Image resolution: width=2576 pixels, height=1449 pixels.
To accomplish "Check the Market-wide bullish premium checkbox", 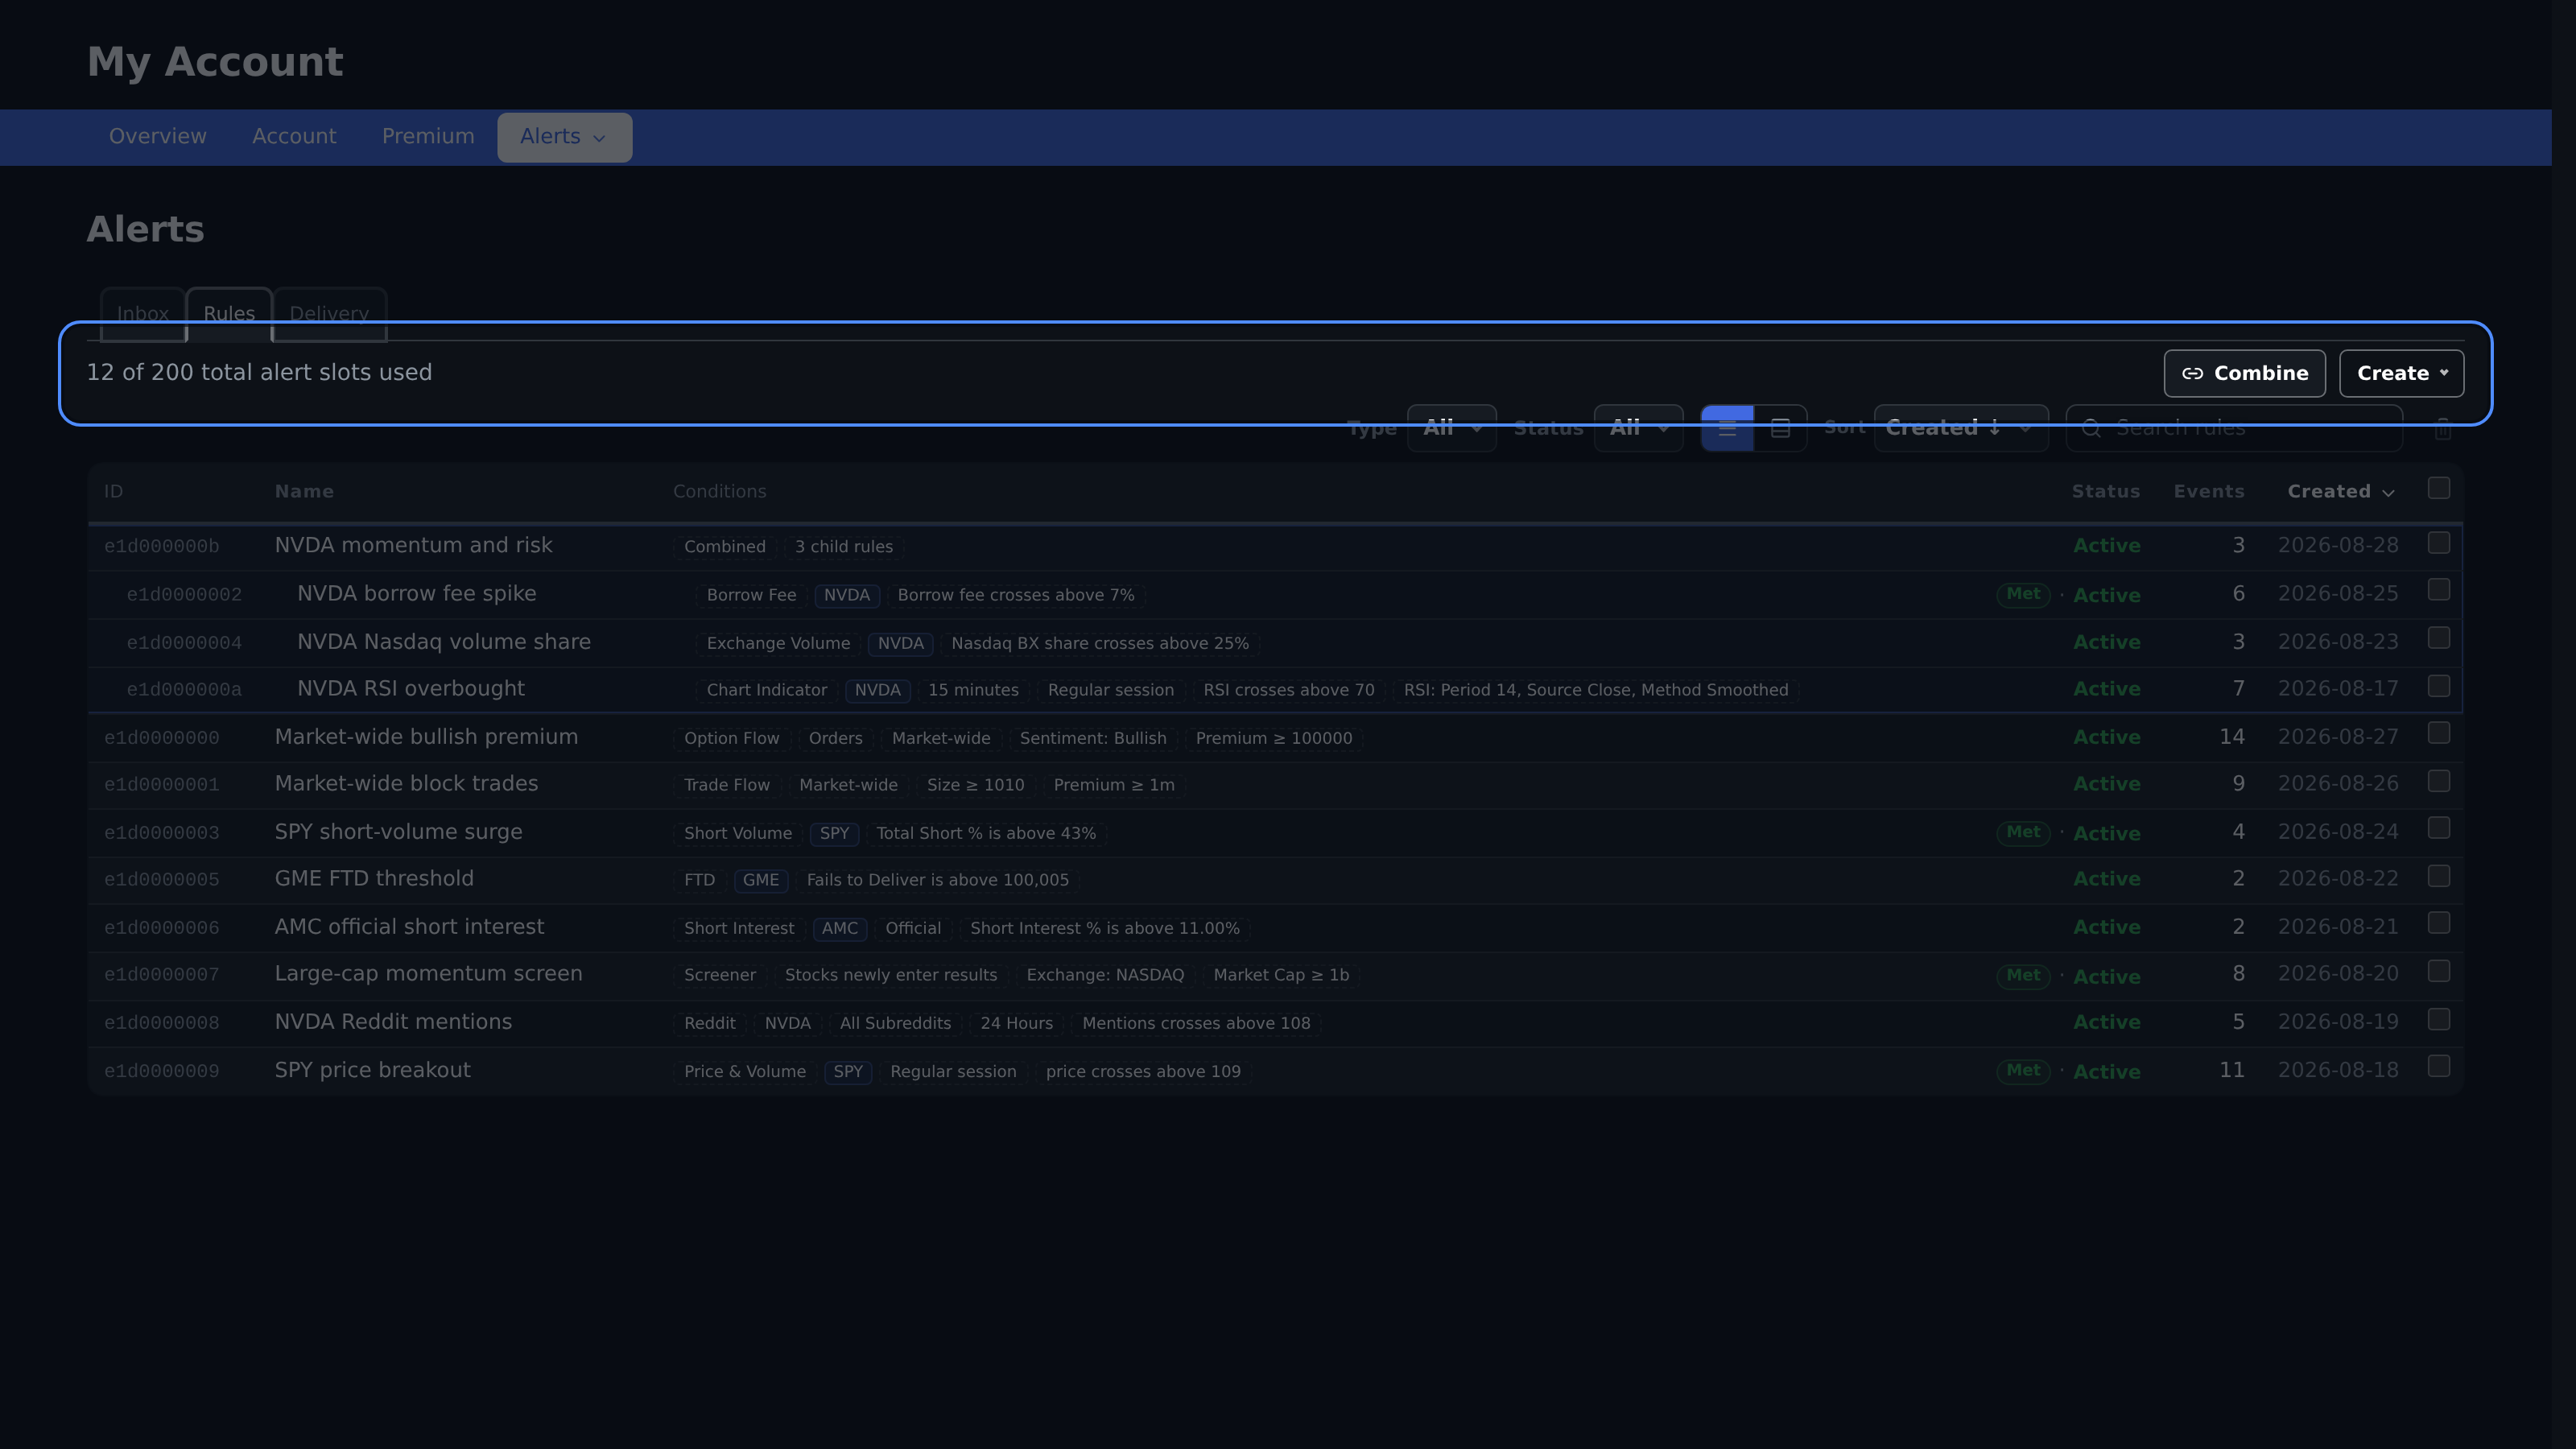I will (x=2439, y=733).
